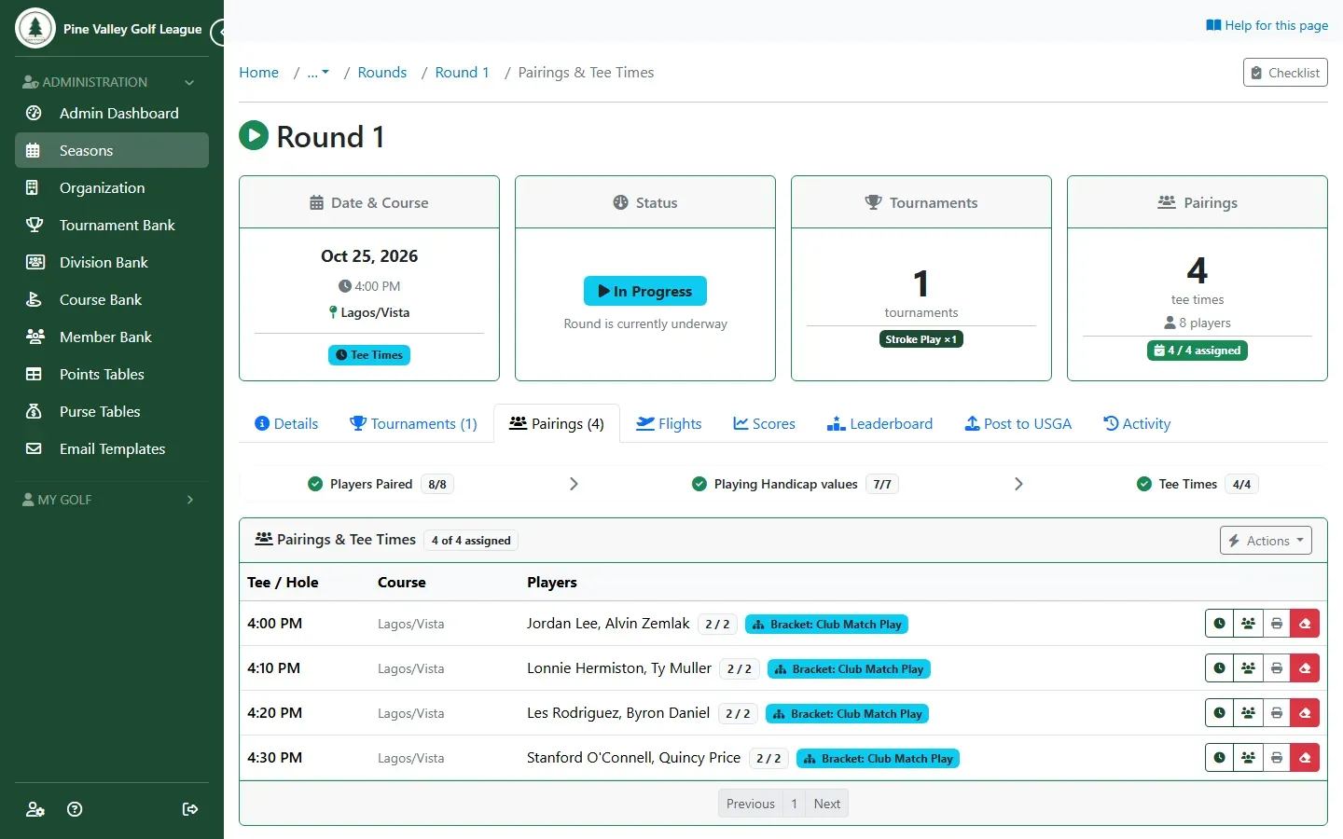This screenshot has height=839, width=1343.
Task: Open the Post to USGA tab
Action: (1018, 423)
